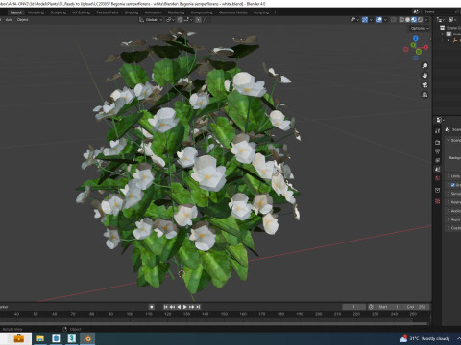Click the End frame field
This screenshot has height=345, width=461.
click(x=416, y=307)
